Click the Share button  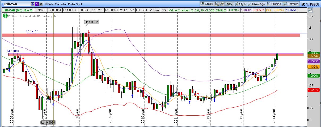point(206,4)
